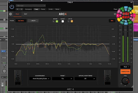Switch to the PLAY tab
The height and width of the screenshot is (93, 138).
[x=17, y=14]
